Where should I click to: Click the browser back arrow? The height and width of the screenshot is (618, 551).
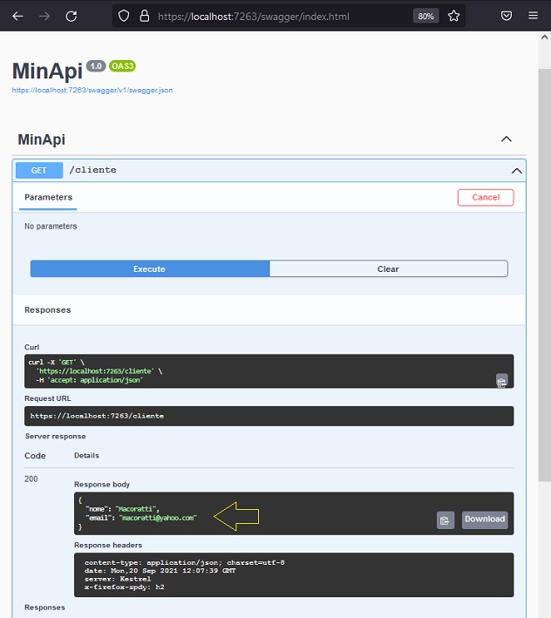17,17
